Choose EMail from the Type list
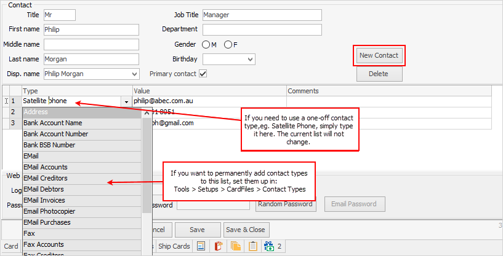 pyautogui.click(x=82, y=156)
